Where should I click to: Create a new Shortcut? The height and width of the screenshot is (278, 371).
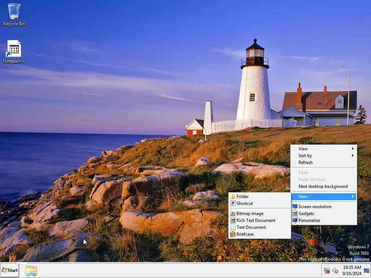pyautogui.click(x=260, y=203)
